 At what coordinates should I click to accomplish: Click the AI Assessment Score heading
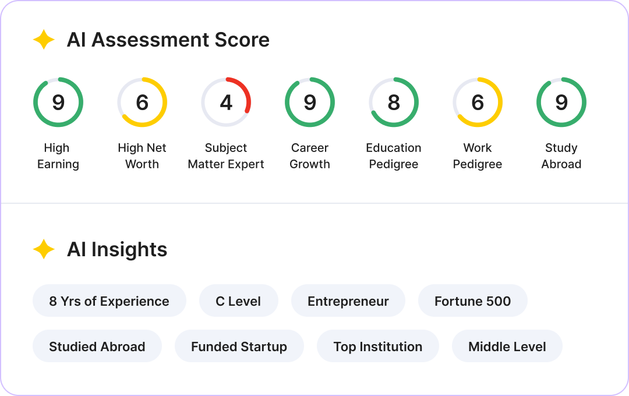coord(168,40)
